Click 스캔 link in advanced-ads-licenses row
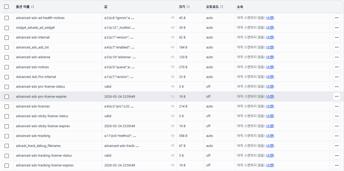This screenshot has height=171, width=344. click(x=270, y=106)
